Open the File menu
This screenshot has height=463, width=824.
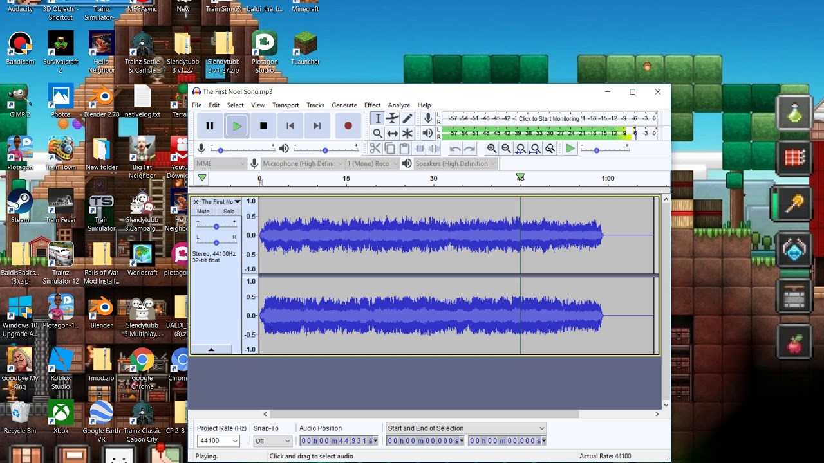click(x=196, y=105)
